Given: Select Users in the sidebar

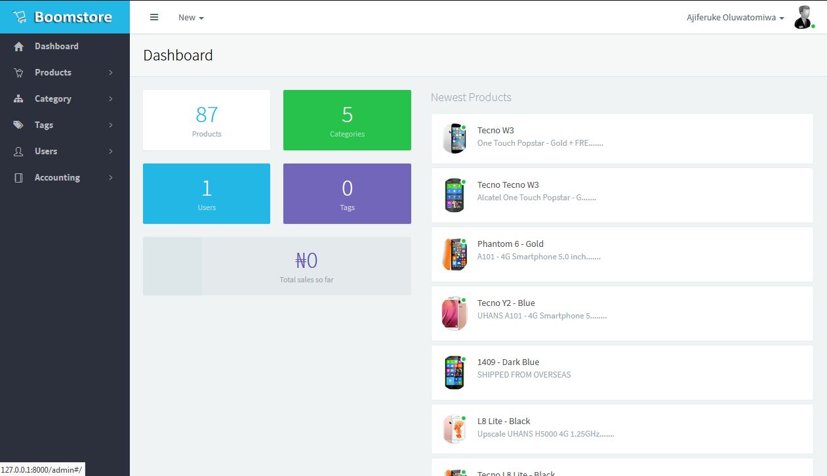Looking at the screenshot, I should [65, 152].
